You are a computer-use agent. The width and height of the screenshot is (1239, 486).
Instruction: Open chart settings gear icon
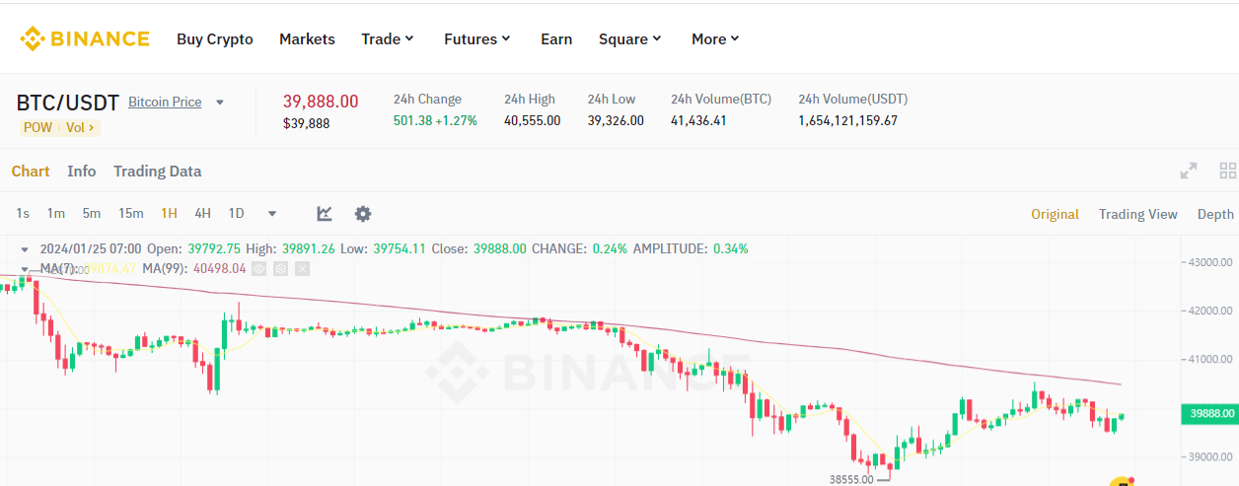[363, 214]
